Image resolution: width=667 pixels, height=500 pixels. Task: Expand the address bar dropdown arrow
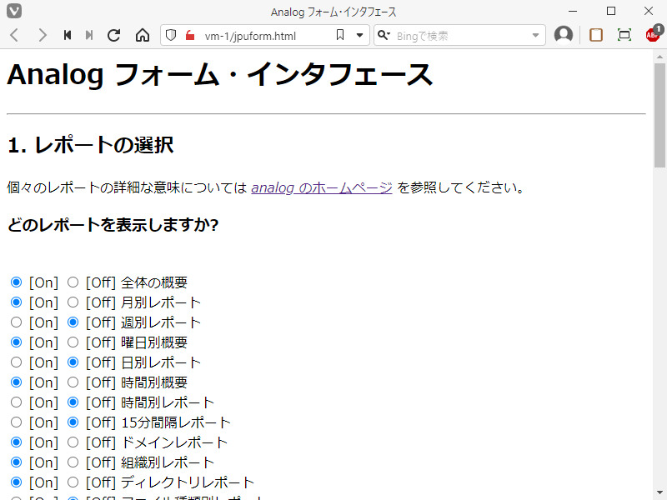[360, 35]
